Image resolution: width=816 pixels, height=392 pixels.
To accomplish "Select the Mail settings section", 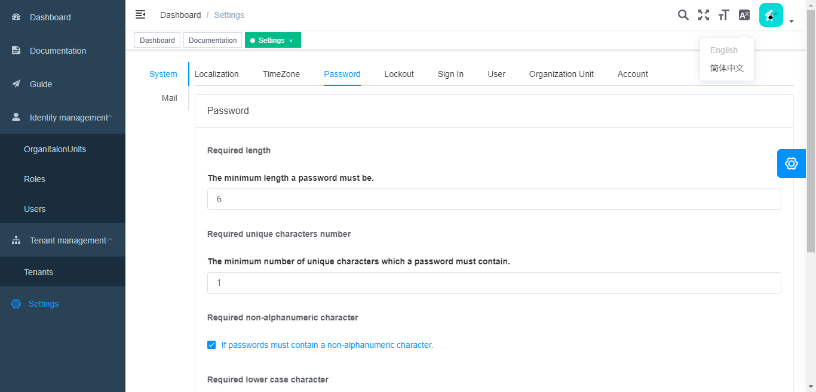I will tap(169, 98).
